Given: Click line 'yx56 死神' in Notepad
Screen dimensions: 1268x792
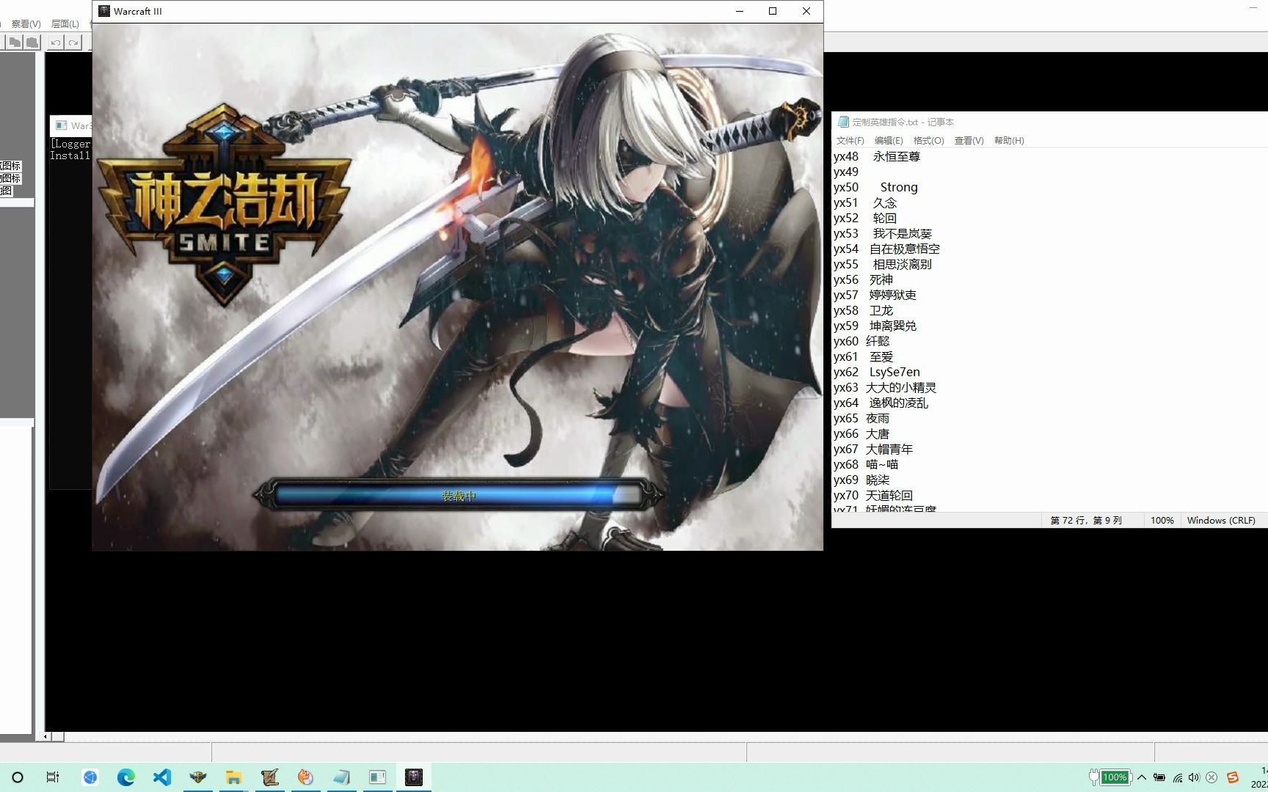Looking at the screenshot, I should (864, 279).
